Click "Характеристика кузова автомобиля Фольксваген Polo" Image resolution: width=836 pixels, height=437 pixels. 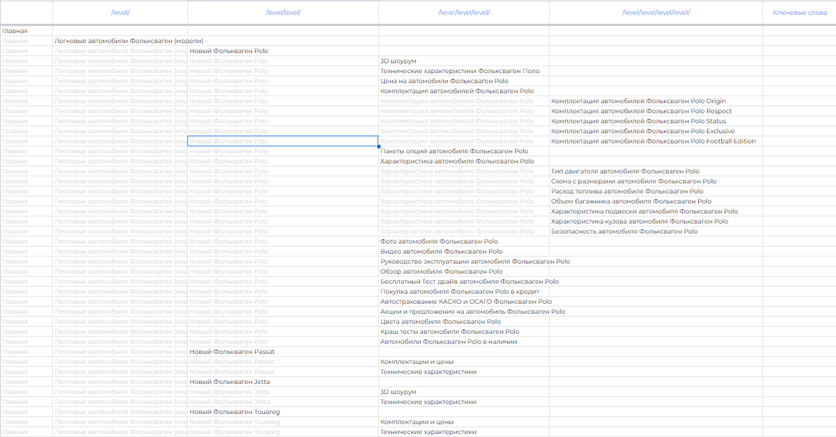[x=656, y=222]
